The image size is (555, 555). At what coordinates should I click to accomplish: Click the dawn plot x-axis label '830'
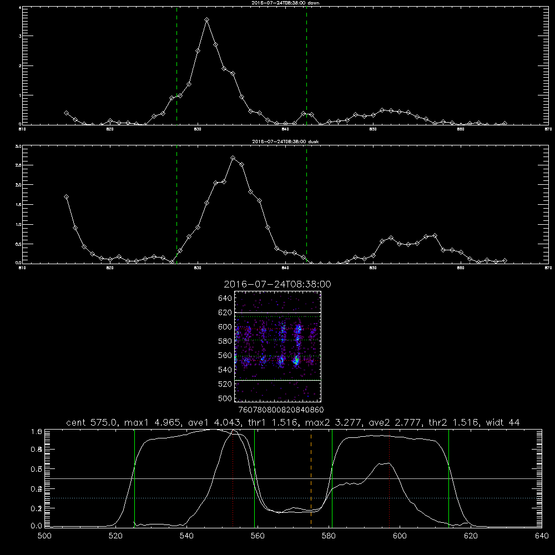point(198,129)
